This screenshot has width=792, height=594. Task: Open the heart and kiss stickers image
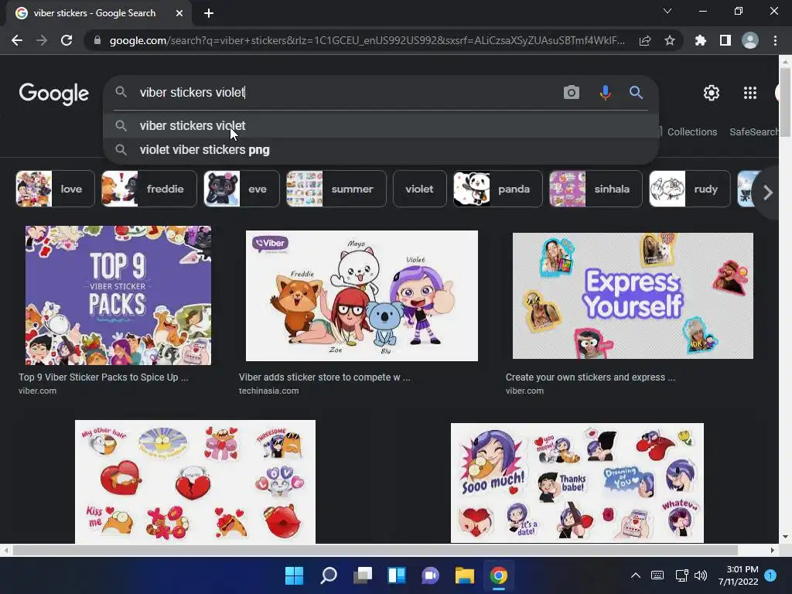(195, 481)
